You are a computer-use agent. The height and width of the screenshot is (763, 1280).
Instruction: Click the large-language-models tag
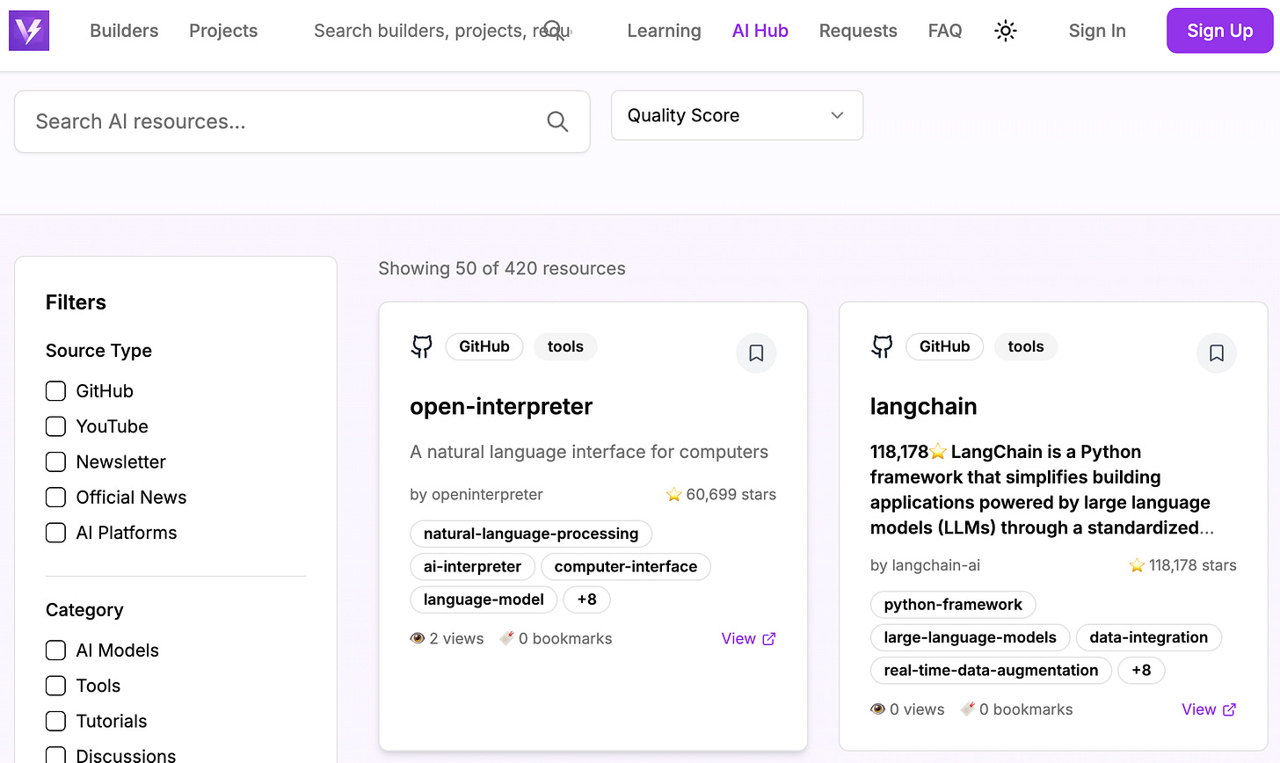coord(970,637)
